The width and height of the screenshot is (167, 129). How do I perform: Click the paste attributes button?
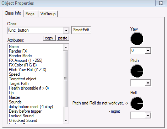pyautogui.click(x=63, y=38)
